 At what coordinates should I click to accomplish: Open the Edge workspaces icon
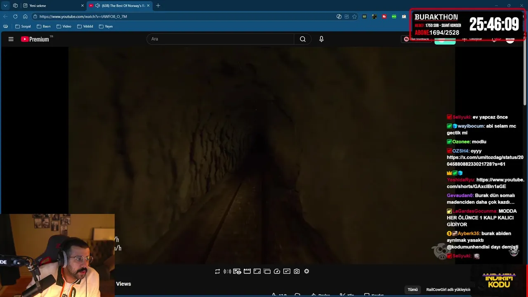pos(15,5)
